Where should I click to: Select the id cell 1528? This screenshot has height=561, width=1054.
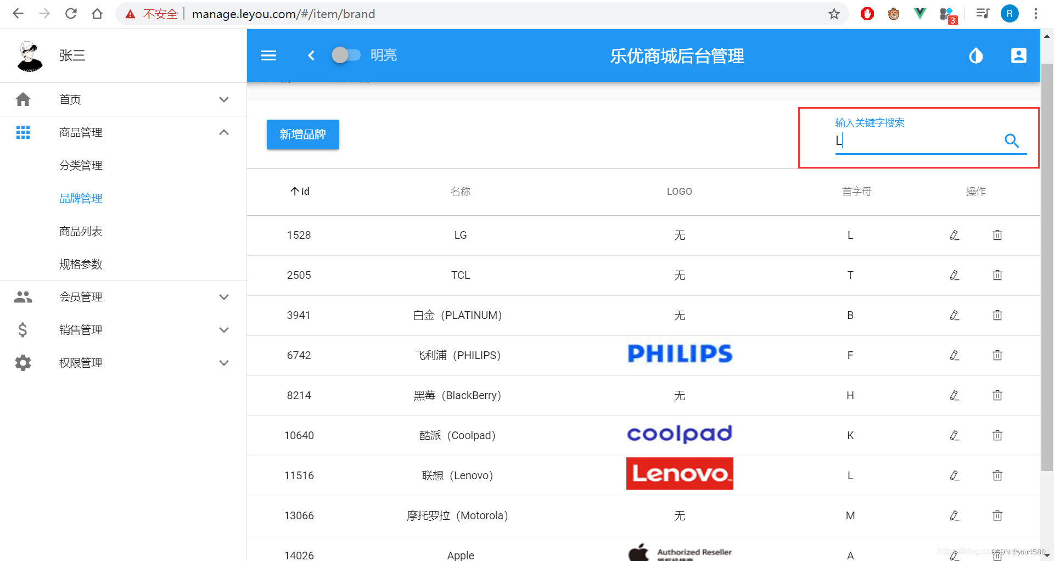pyautogui.click(x=299, y=235)
